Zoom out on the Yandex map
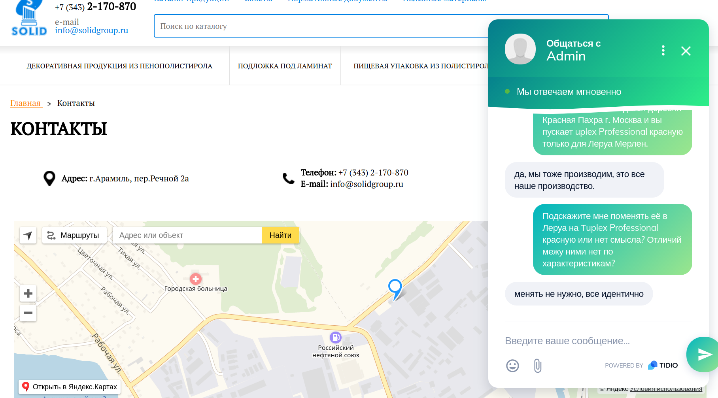 coord(28,313)
